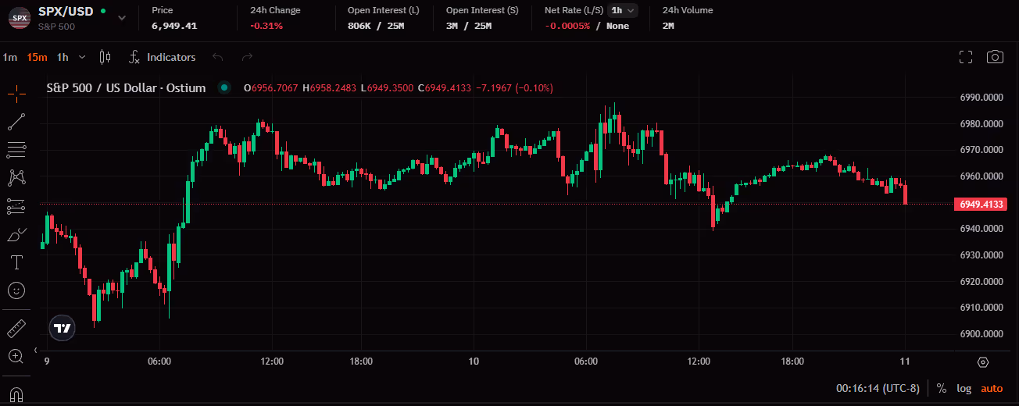
Task: Click the 6900.0000 price axis label
Action: (x=981, y=334)
